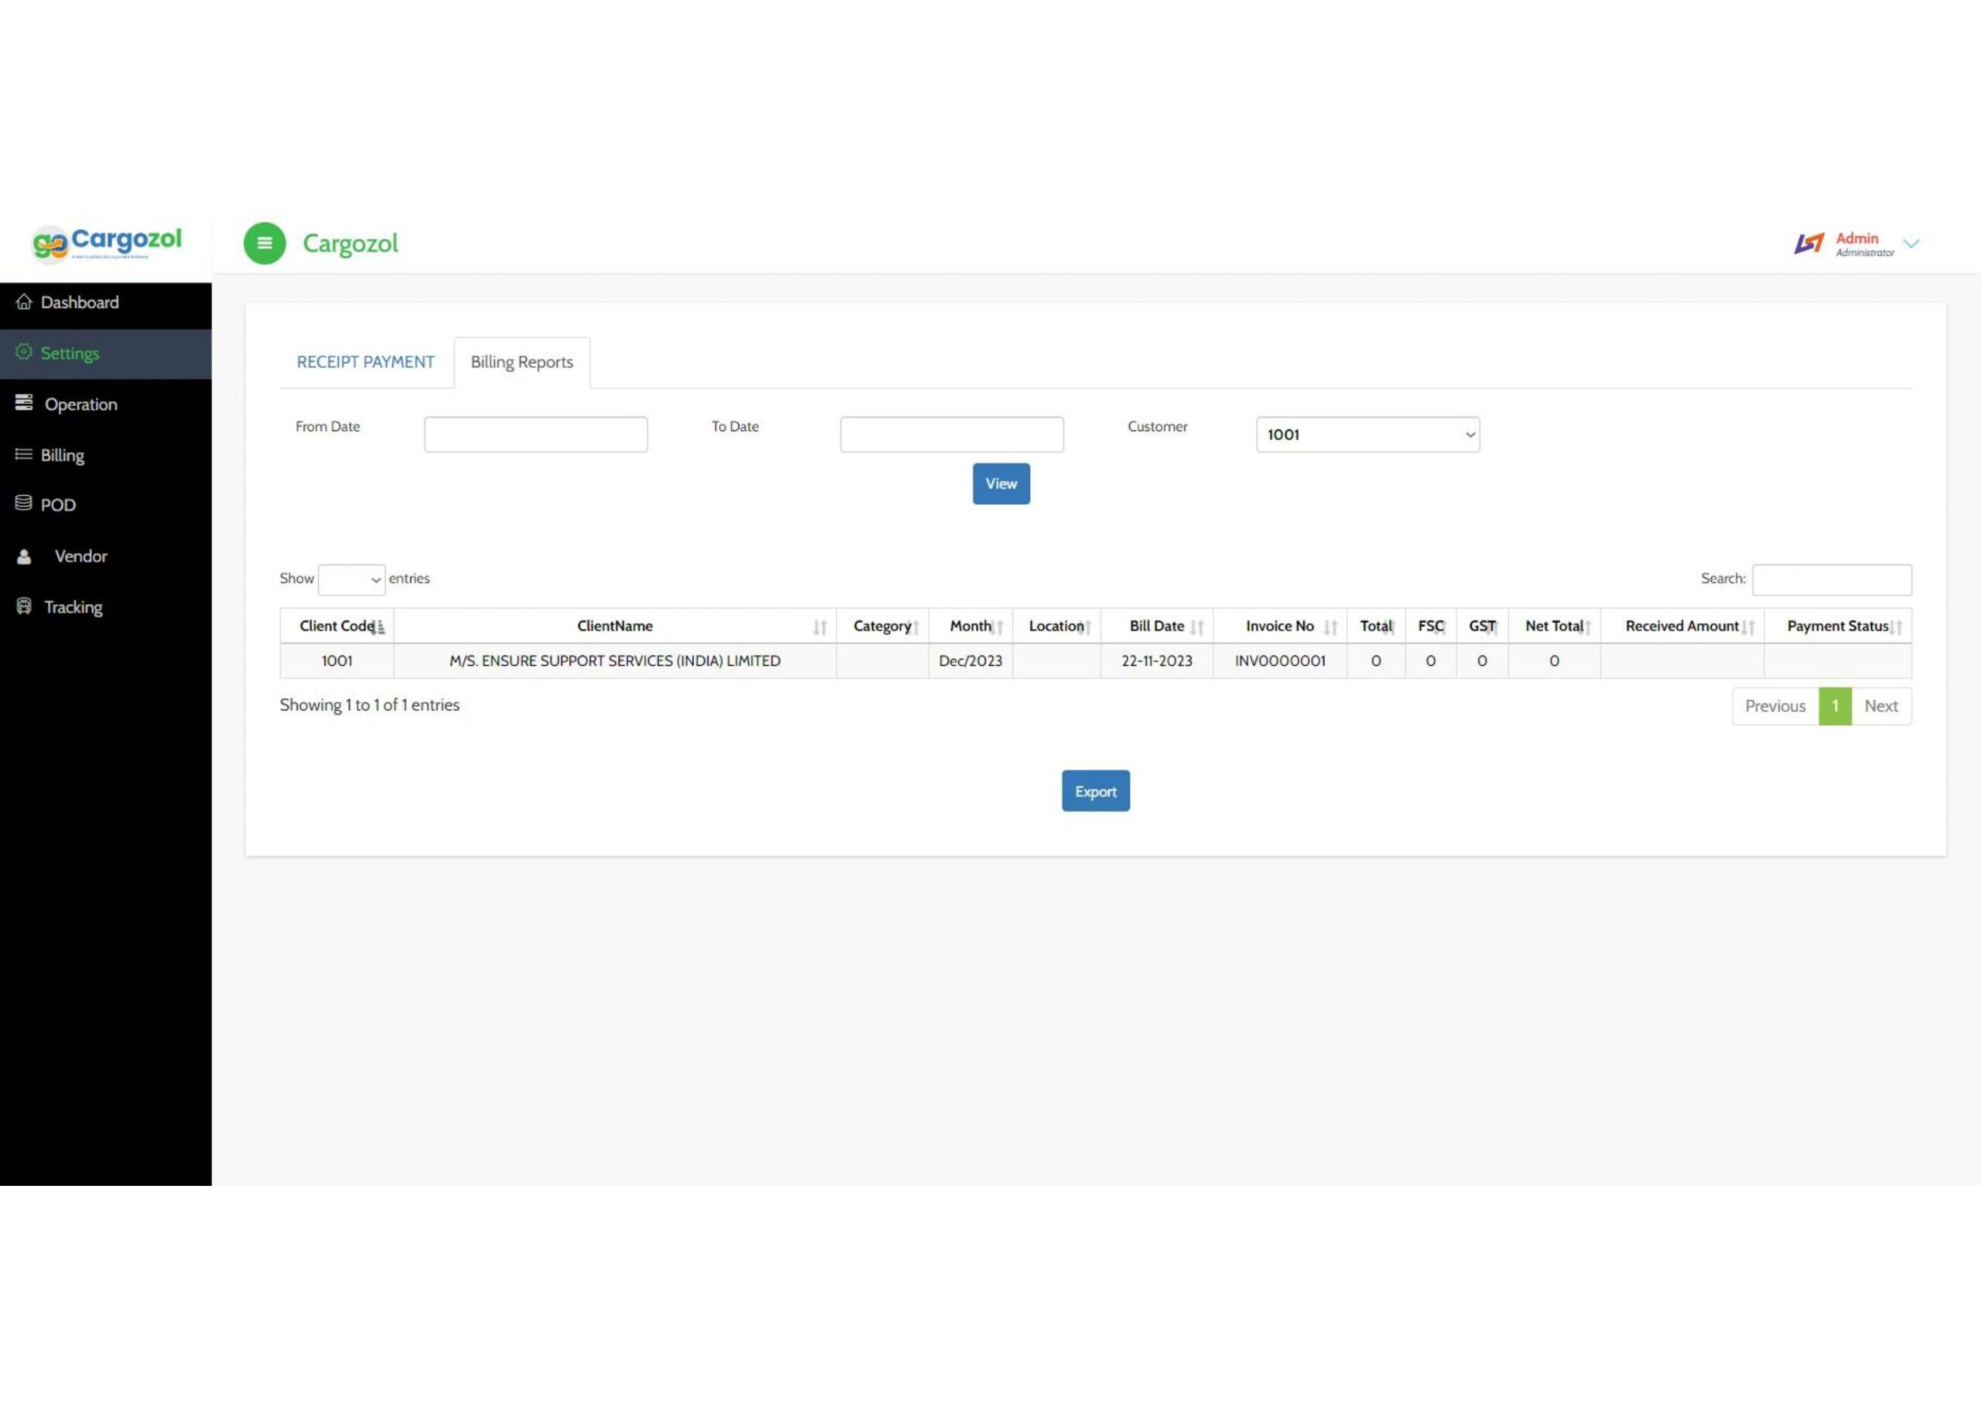The height and width of the screenshot is (1401, 1981).
Task: Open Dashboard from the sidebar
Action: pyautogui.click(x=105, y=302)
